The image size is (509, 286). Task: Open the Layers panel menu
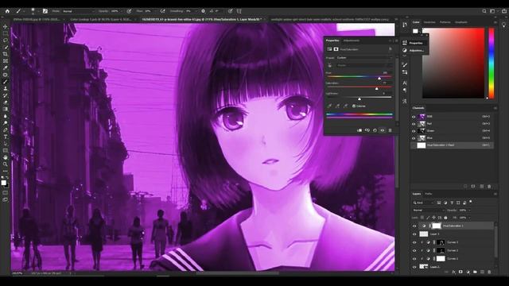(x=495, y=194)
